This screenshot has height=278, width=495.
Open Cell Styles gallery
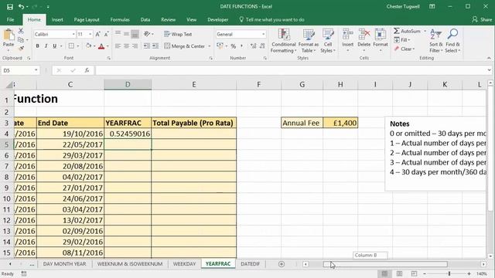328,40
